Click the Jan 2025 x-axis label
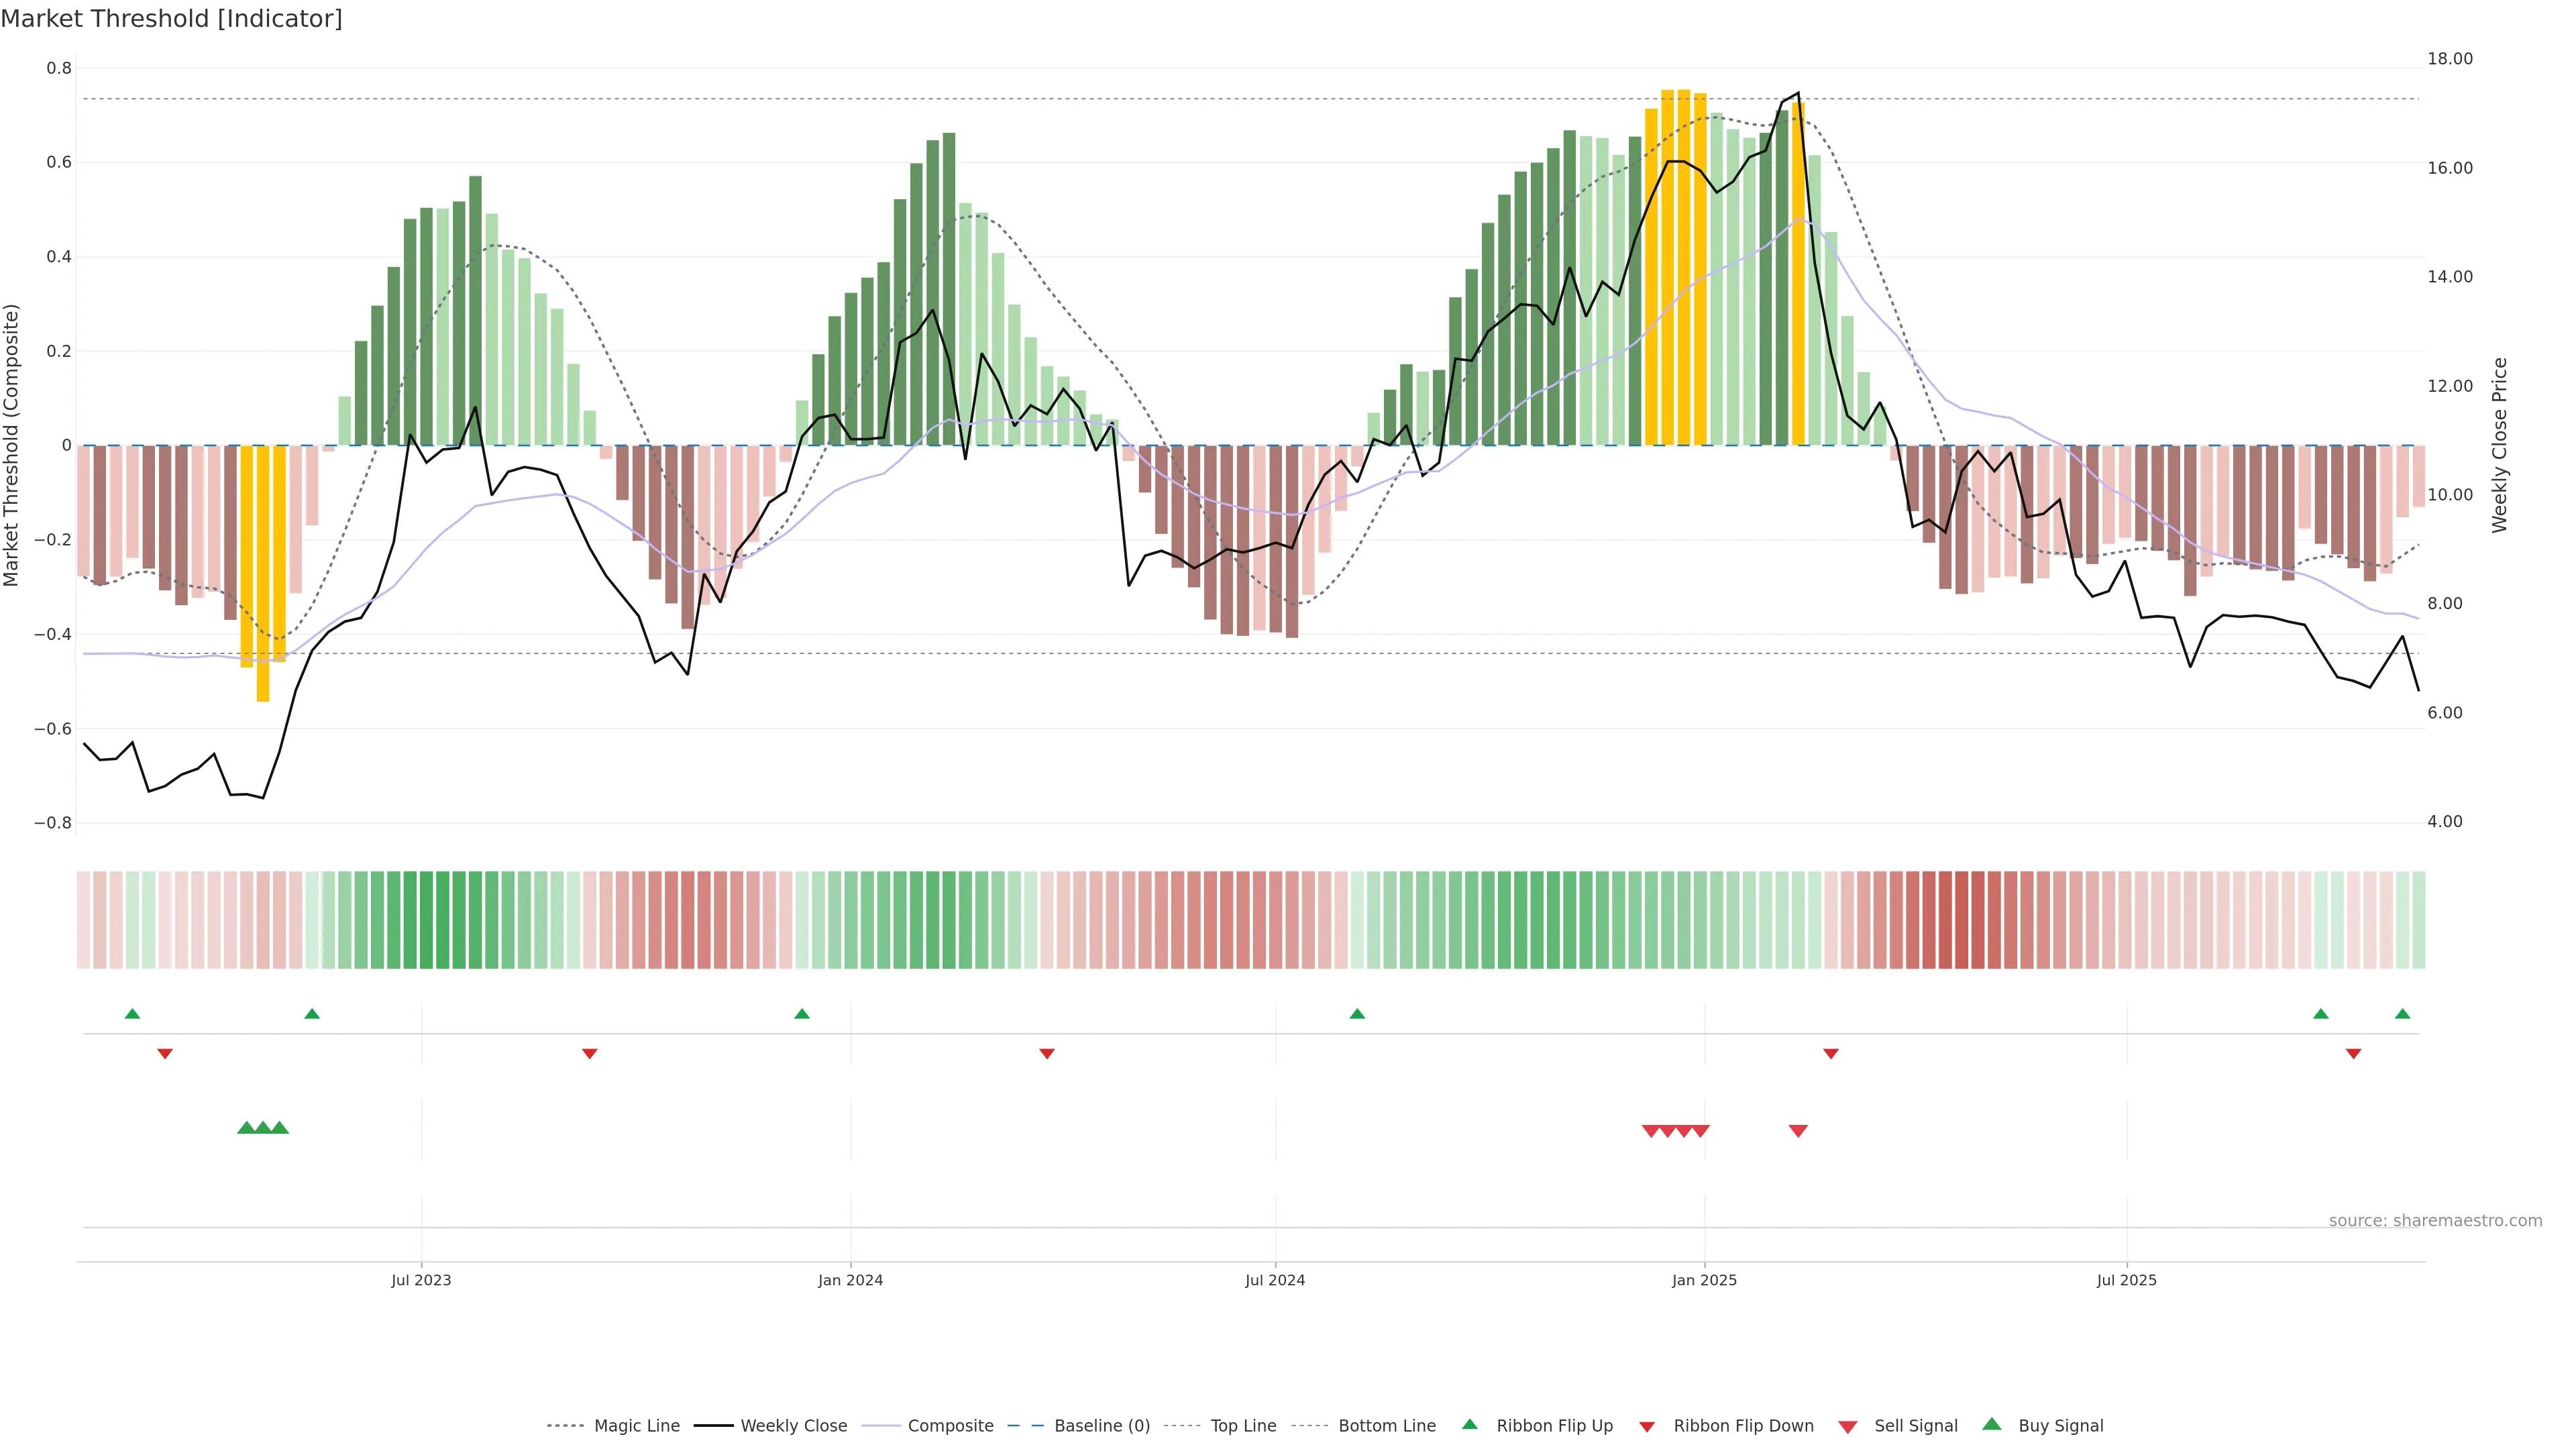Image resolution: width=2576 pixels, height=1449 pixels. [1704, 1280]
